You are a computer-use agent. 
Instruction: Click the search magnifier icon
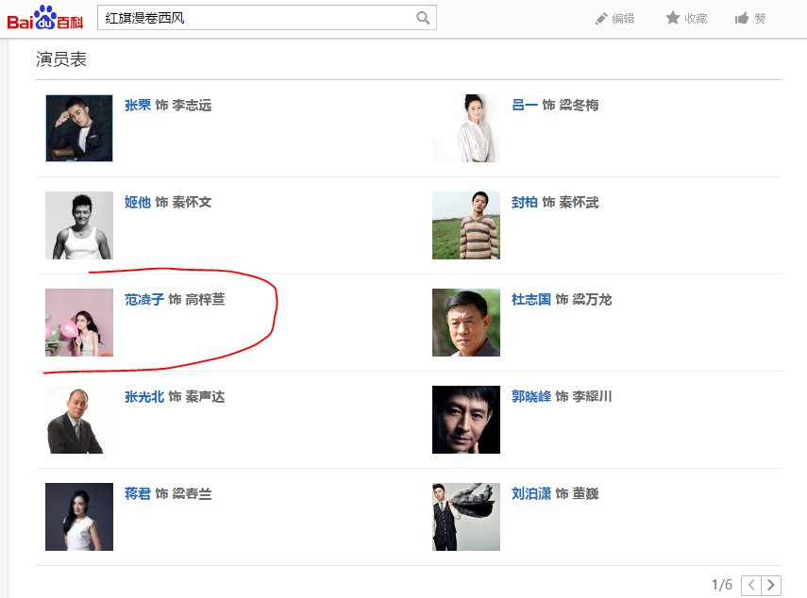[x=423, y=18]
